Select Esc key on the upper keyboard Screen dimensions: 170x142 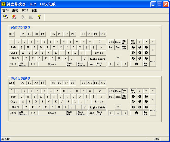click(12, 34)
